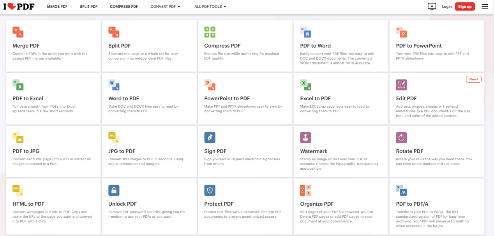The image size is (494, 236).
Task: Select the Word to PDF title
Action: 124,98
